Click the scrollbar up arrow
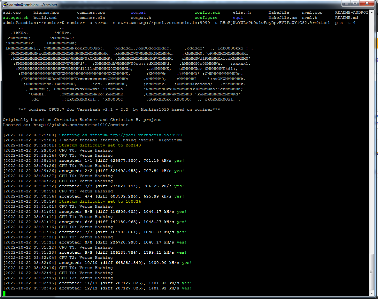The image size is (378, 299). (371, 12)
